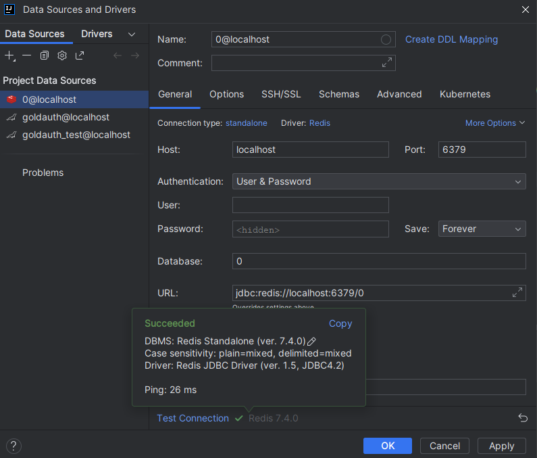Image resolution: width=537 pixels, height=458 pixels.
Task: Click the Cancel button
Action: pyautogui.click(x=444, y=446)
